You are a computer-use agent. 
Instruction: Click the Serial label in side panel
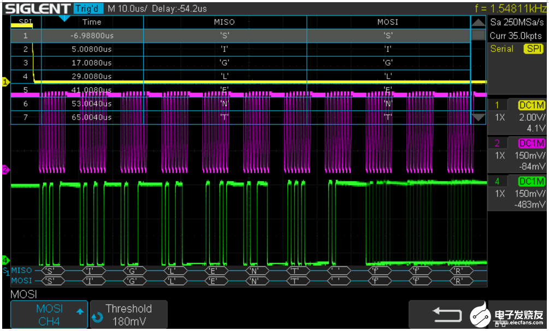click(501, 49)
